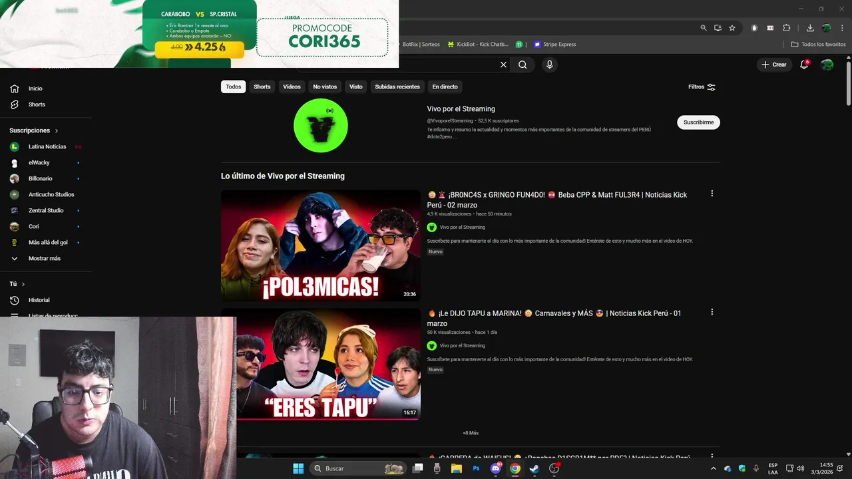
Task: Open Zentral Studio subscription
Action: (x=46, y=210)
